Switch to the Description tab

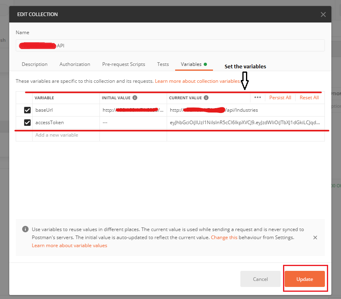pos(35,64)
